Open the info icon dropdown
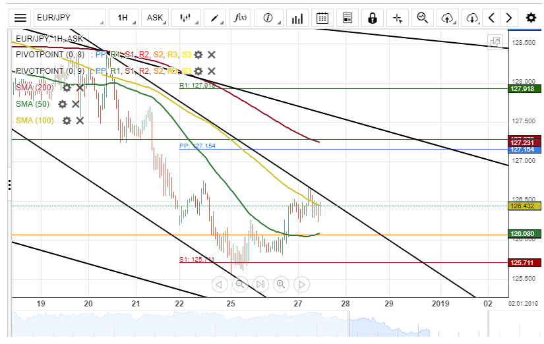 pos(268,18)
